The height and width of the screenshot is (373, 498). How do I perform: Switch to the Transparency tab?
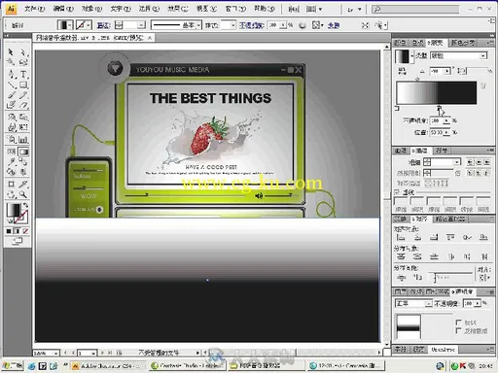463,291
